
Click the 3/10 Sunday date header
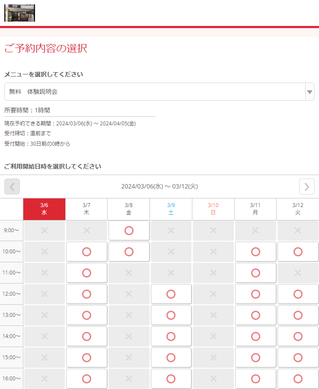213,209
